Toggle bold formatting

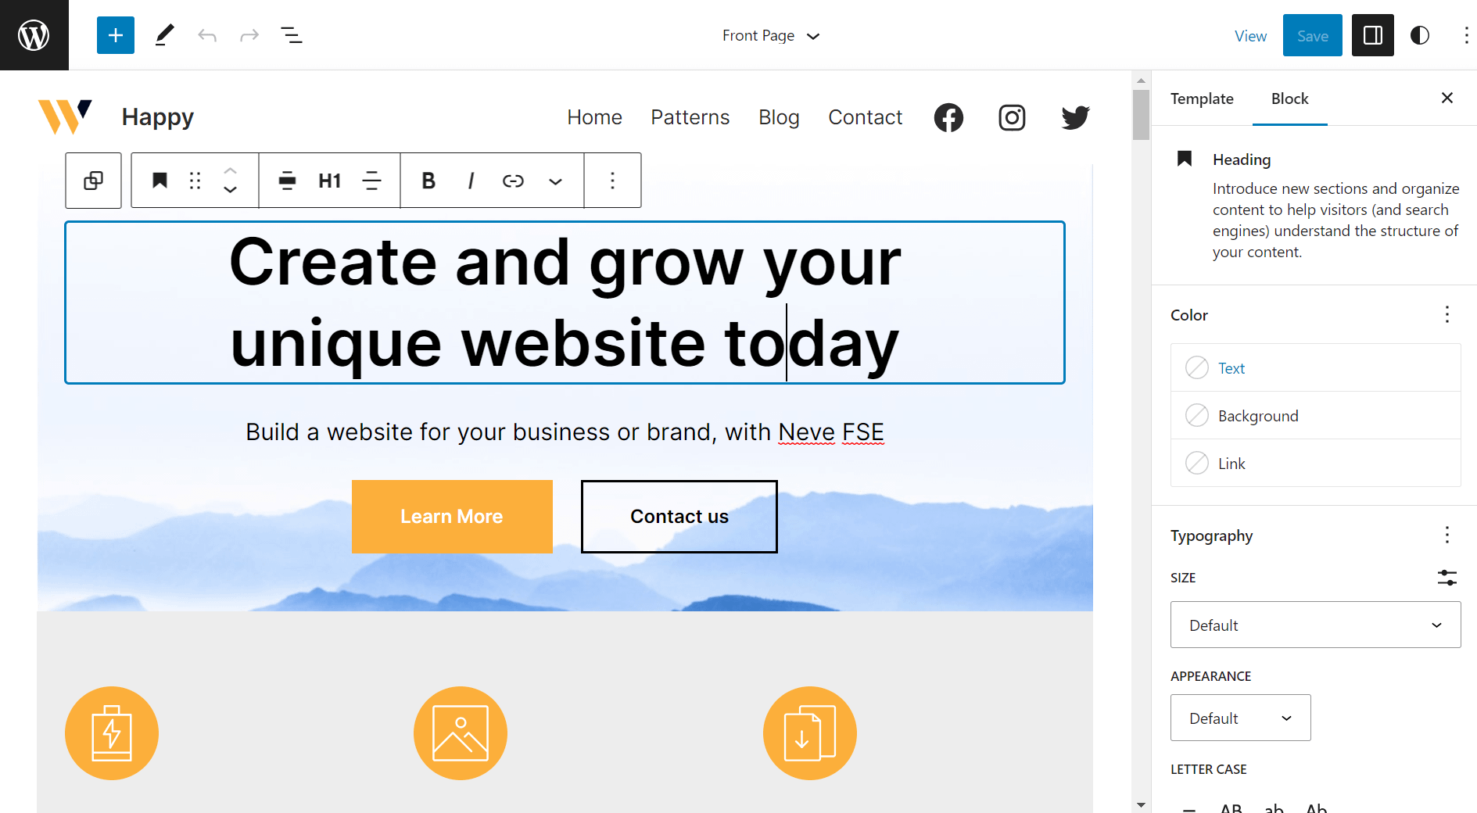click(428, 181)
